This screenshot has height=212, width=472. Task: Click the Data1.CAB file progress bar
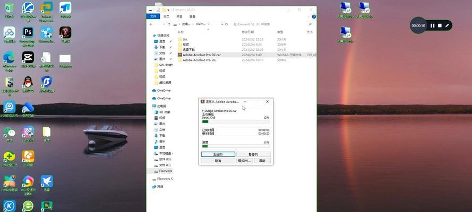click(236, 121)
